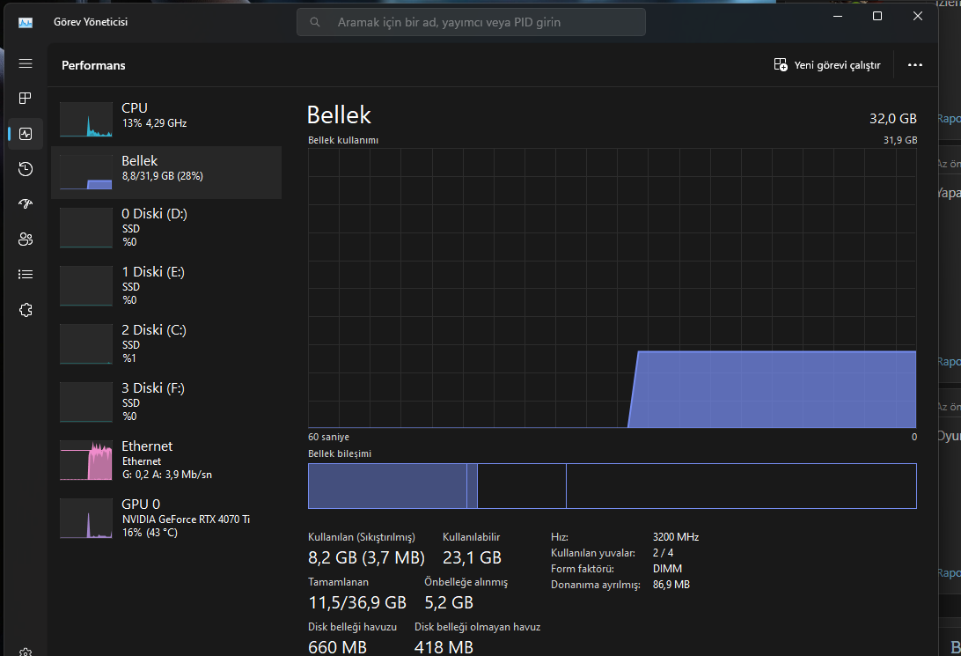Viewport: 961px width, 656px height.
Task: Open the Processes page icon in sidebar
Action: pos(26,98)
